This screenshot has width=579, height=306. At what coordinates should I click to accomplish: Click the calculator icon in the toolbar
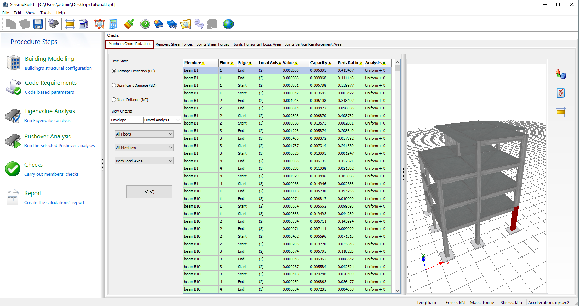[x=113, y=24]
